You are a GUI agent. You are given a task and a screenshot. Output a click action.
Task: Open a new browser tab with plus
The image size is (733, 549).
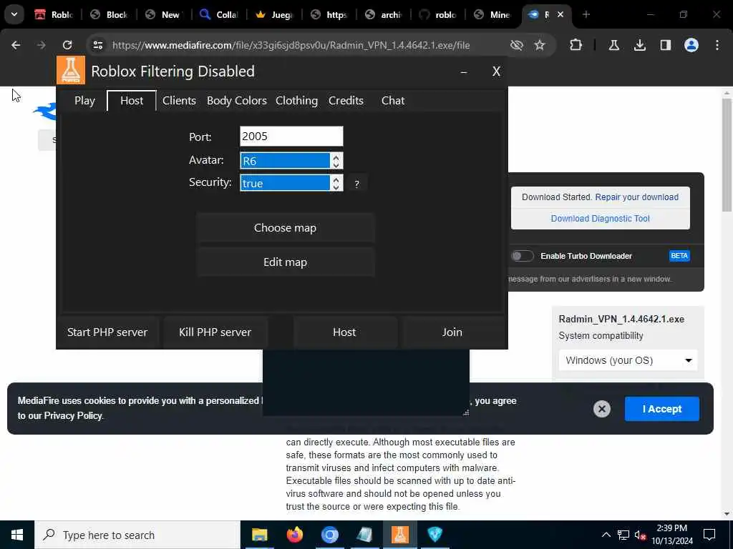586,14
